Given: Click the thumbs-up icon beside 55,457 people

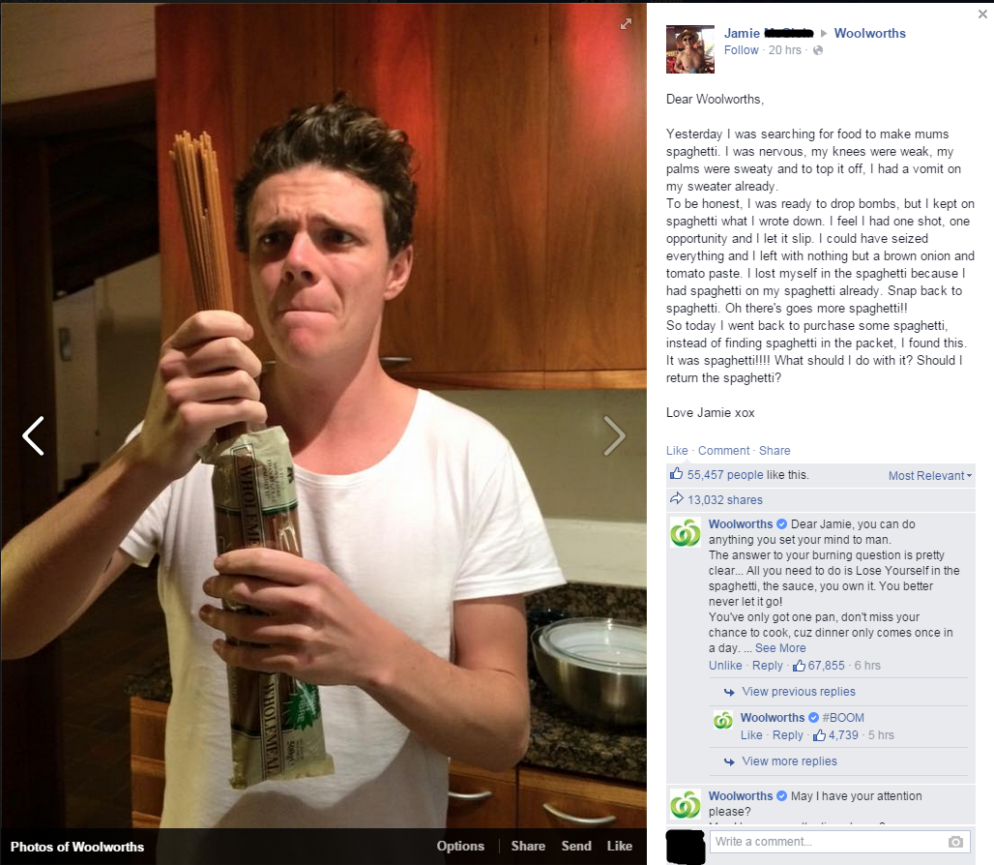Looking at the screenshot, I should click(x=677, y=474).
